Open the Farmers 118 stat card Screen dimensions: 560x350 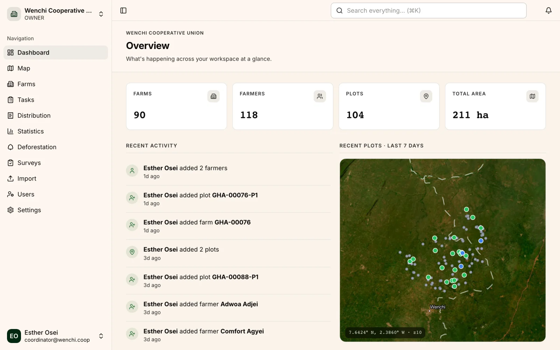(283, 106)
